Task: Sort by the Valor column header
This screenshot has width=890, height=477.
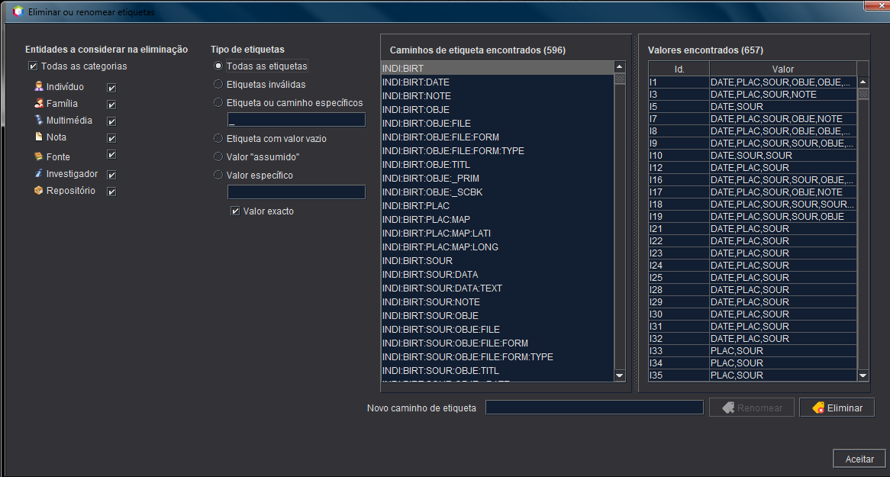Action: click(782, 69)
